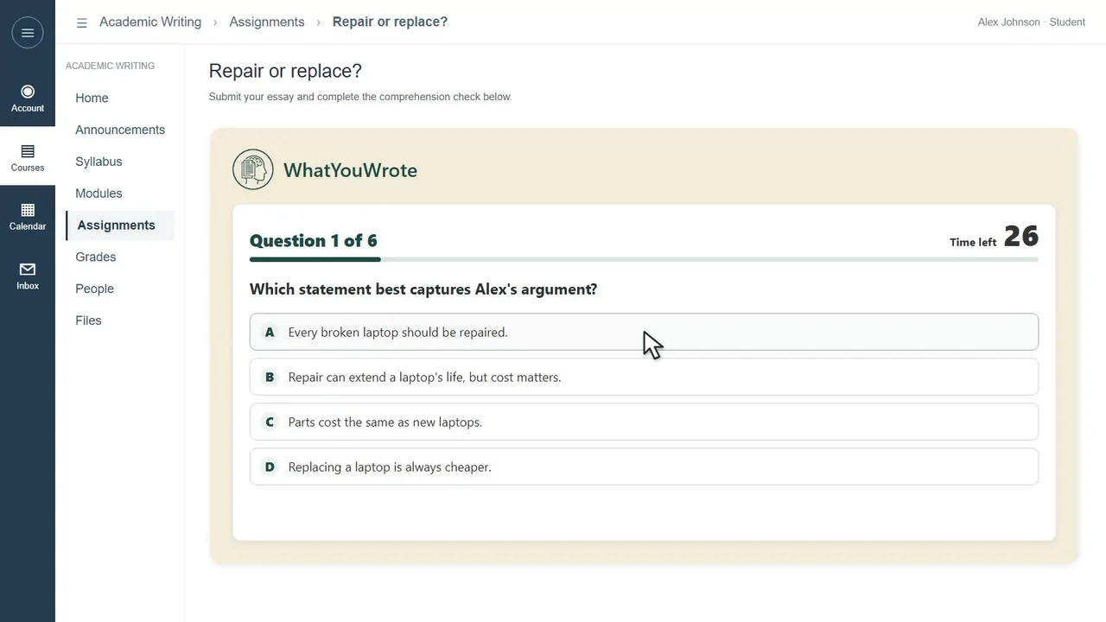Viewport: 1106px width, 622px height.
Task: Select answer C: Parts cost the same
Action: [644, 422]
